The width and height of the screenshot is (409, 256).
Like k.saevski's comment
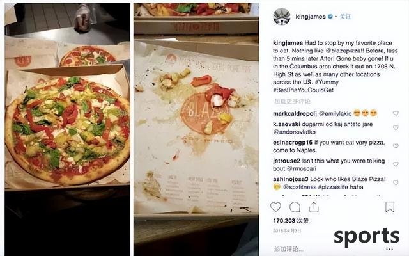(x=396, y=127)
